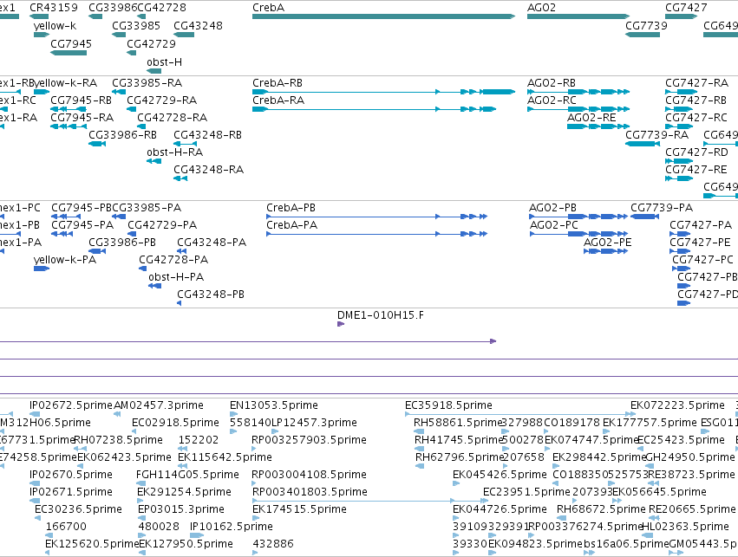Click EST IP02672.5prime label
This screenshot has height=557, width=738.
[71, 405]
